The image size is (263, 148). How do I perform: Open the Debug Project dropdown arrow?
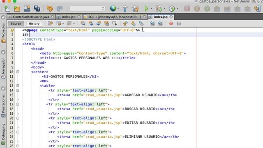tap(164, 8)
